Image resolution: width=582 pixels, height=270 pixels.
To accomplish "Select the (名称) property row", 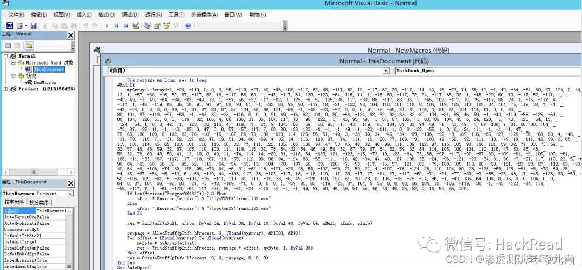I will (34, 211).
